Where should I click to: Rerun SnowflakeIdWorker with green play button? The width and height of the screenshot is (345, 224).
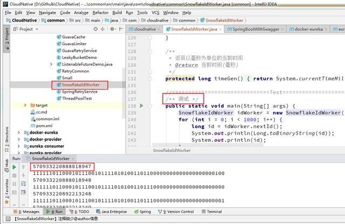tap(15, 167)
